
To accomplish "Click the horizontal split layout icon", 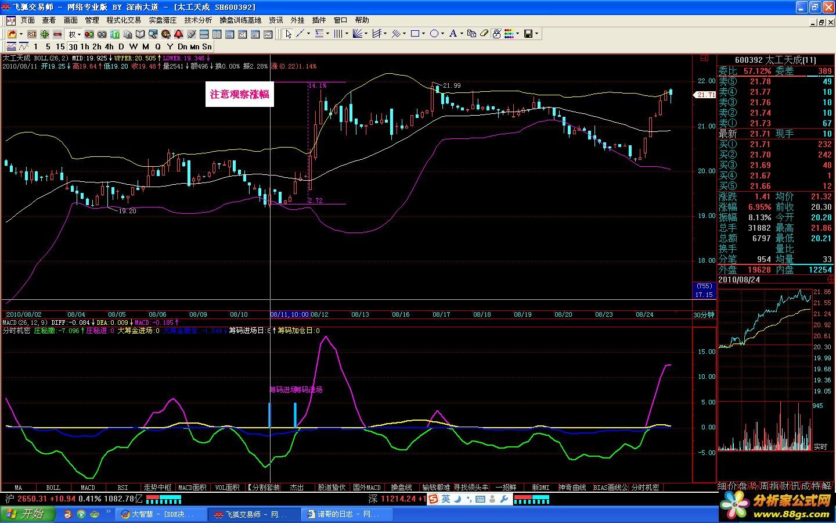I will tap(204, 34).
